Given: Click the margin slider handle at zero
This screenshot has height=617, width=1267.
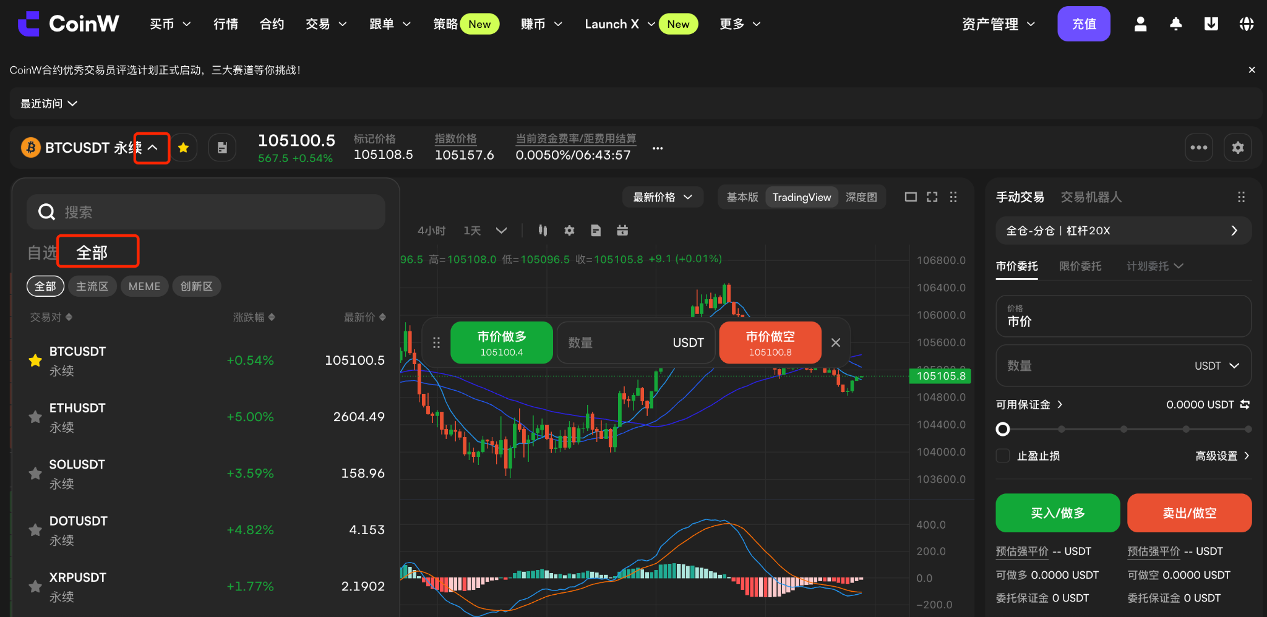Looking at the screenshot, I should (x=1003, y=429).
